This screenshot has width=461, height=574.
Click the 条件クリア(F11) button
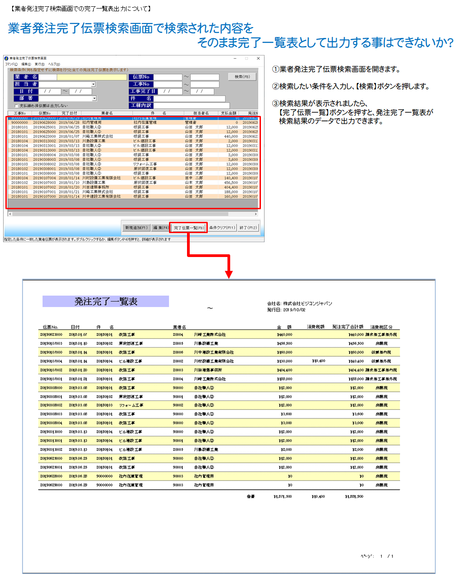tap(222, 228)
